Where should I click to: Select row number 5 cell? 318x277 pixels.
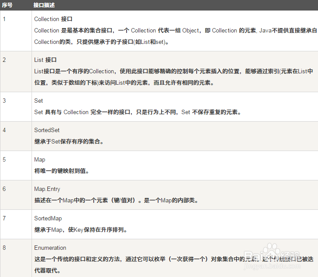coord(16,165)
